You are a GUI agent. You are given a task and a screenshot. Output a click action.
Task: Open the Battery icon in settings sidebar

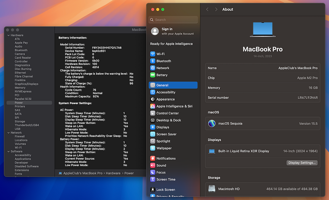coord(153,75)
